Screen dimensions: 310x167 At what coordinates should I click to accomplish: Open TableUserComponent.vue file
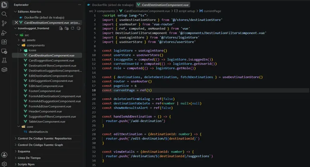(x=47, y=122)
